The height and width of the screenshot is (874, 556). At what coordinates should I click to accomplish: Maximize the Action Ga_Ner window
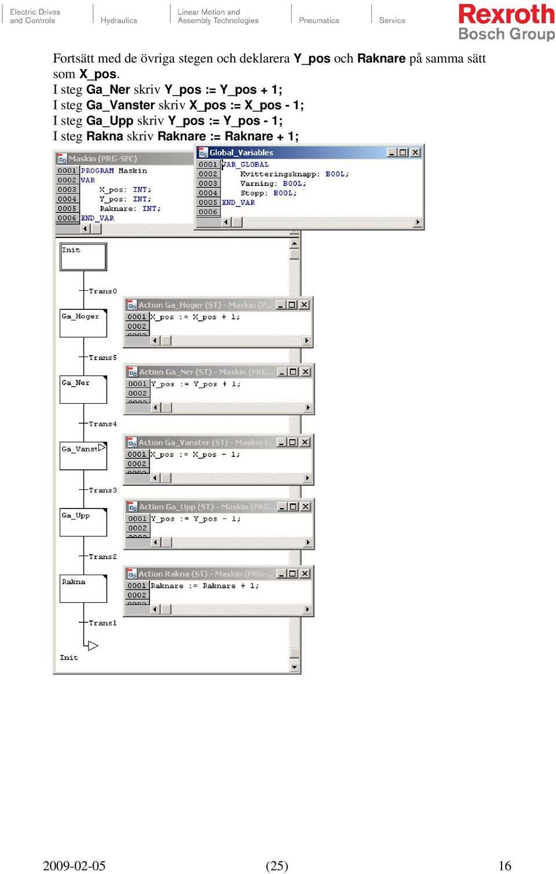(x=294, y=372)
